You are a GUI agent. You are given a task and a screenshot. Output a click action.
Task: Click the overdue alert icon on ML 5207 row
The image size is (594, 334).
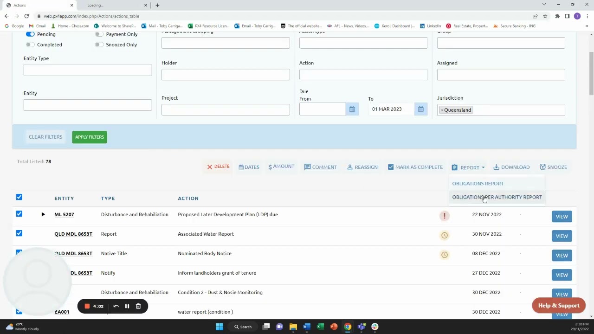(445, 216)
